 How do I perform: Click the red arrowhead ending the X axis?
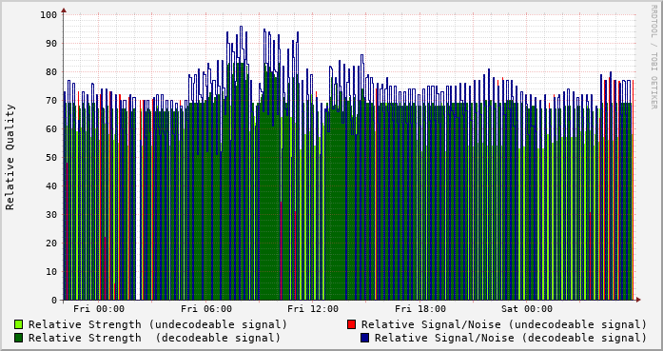pyautogui.click(x=638, y=300)
